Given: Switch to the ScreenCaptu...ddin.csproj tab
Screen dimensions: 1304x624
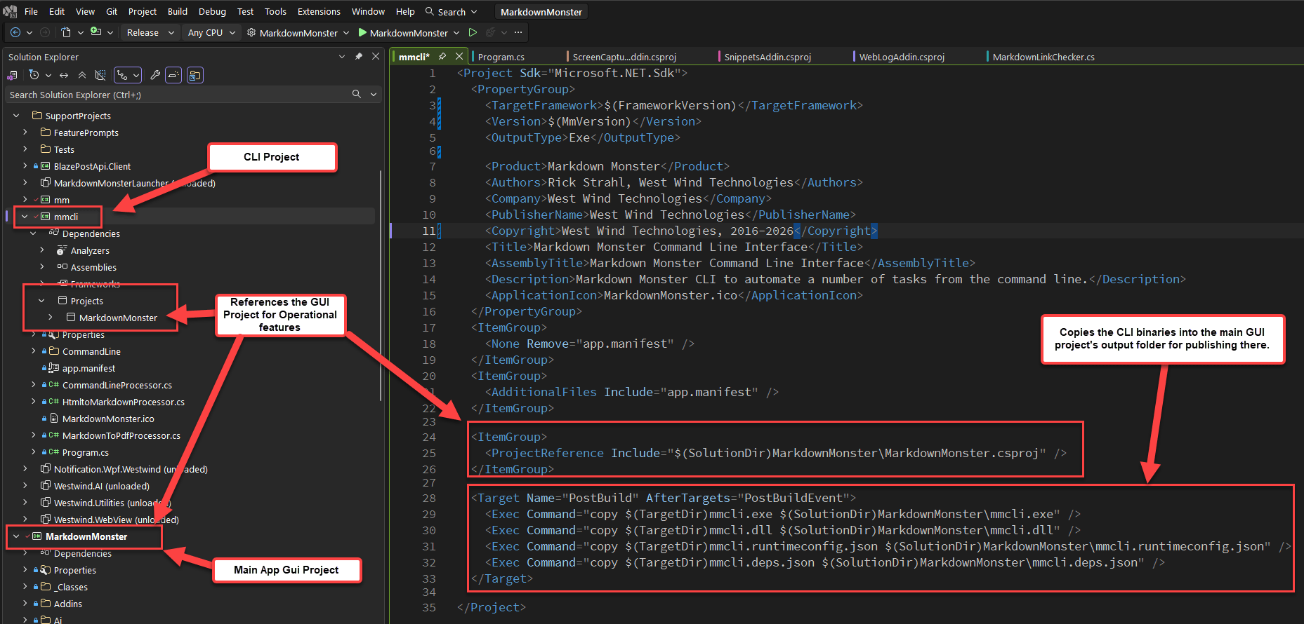Looking at the screenshot, I should (x=624, y=57).
